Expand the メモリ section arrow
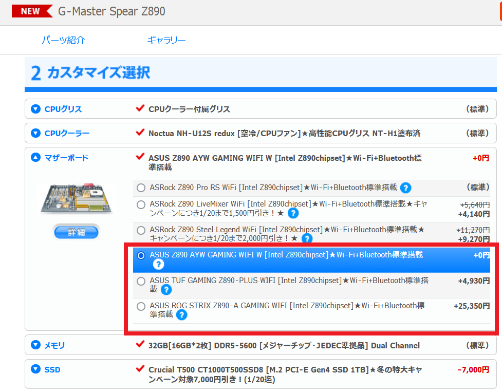502x392 pixels. click(x=35, y=345)
